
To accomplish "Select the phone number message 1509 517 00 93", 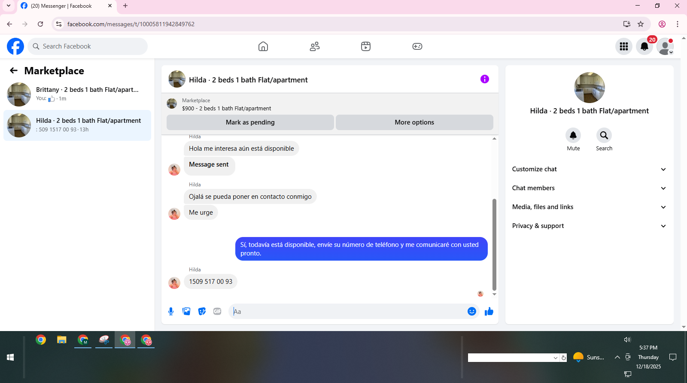I will tap(211, 282).
